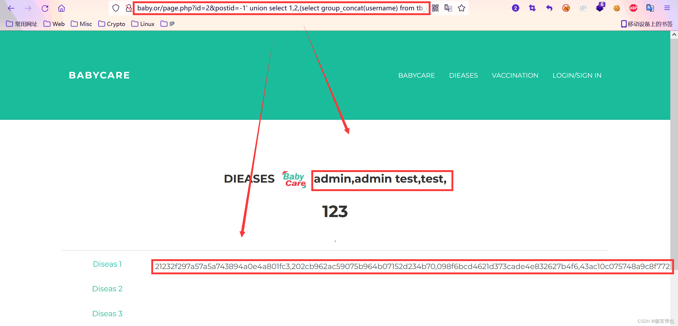Open the VACCINATION nav item

click(515, 76)
